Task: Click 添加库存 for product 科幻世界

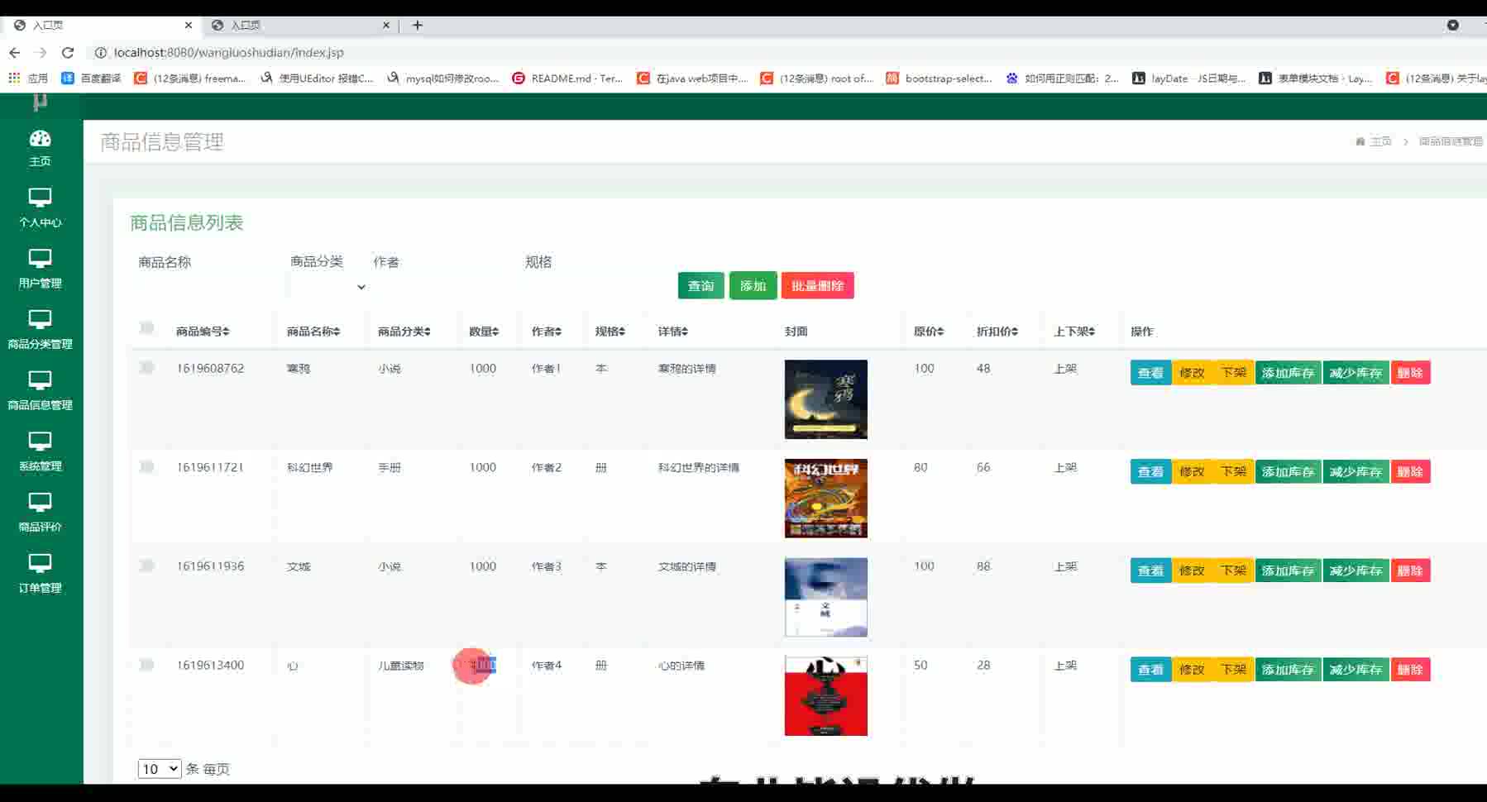Action: coord(1288,471)
